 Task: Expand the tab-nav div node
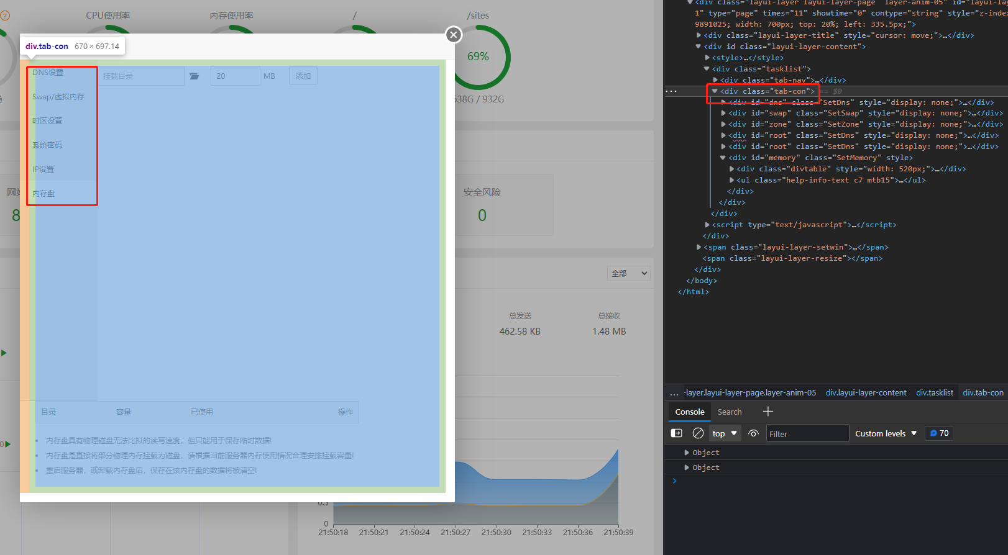[715, 80]
